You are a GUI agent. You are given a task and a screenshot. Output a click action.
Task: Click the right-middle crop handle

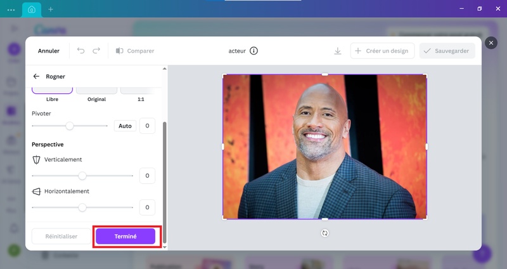pyautogui.click(x=427, y=147)
